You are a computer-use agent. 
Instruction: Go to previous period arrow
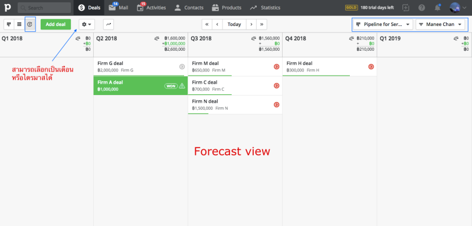coord(217,24)
